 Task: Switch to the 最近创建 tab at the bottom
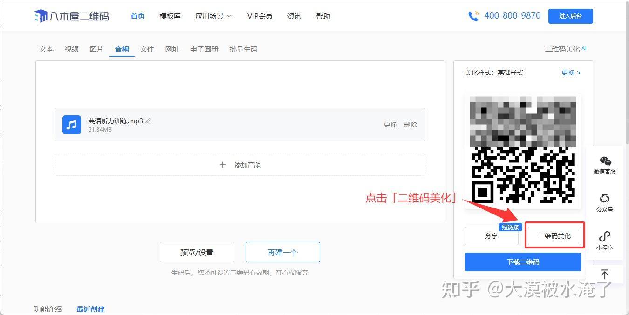(91, 309)
